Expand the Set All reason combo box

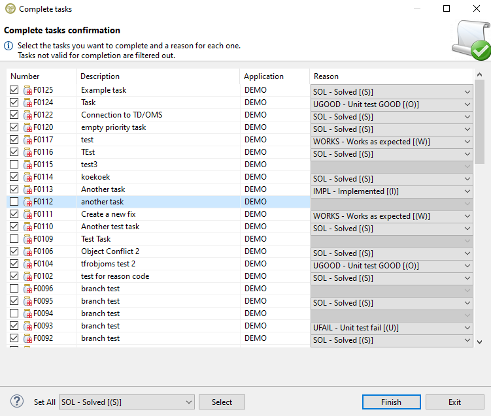coord(188,402)
